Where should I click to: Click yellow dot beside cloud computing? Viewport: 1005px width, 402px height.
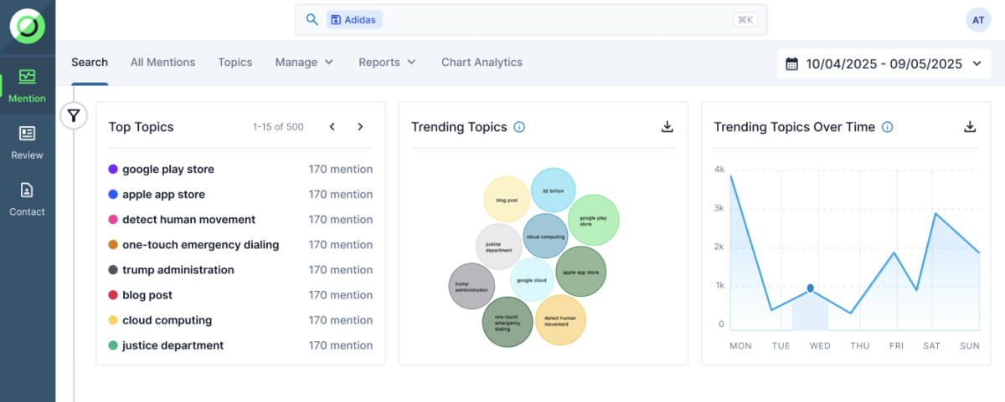113,320
